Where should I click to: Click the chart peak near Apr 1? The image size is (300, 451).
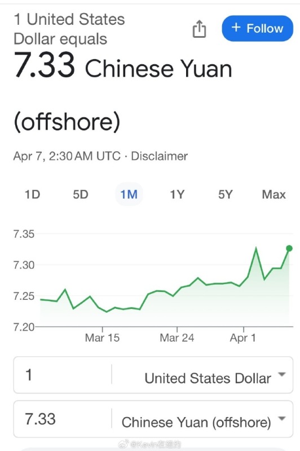(x=256, y=248)
